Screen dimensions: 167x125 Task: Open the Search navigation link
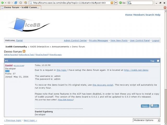(x=150, y=15)
